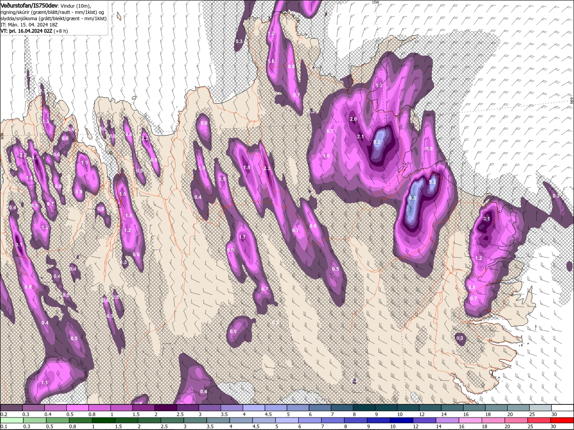Click the 1.4 value label on left

coord(29,178)
